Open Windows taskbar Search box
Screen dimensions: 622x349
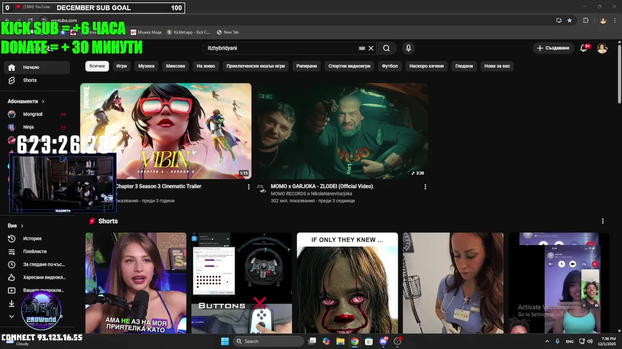pos(269,341)
